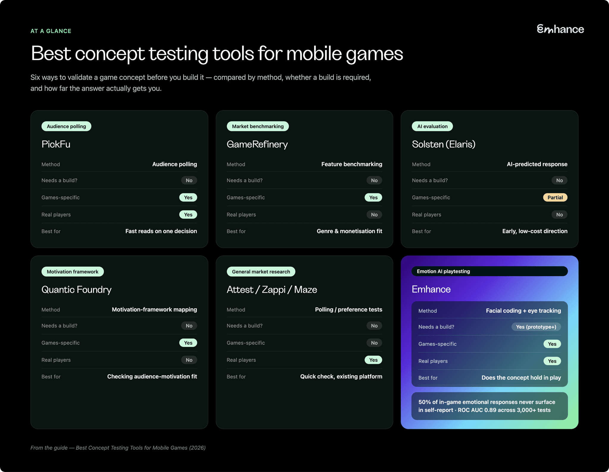Viewport: 609px width, 472px height.
Task: Click 'Genre & monetisation fit' text
Action: 349,231
